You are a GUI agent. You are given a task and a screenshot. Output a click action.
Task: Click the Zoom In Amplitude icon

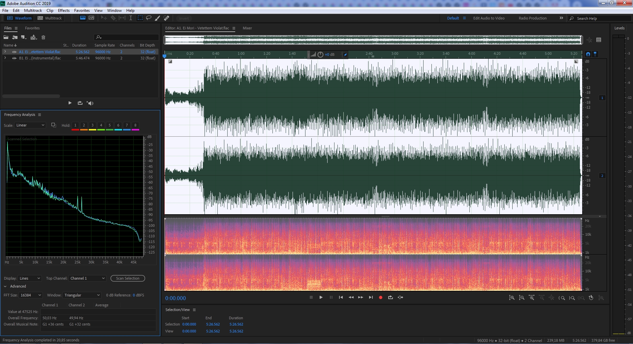512,297
